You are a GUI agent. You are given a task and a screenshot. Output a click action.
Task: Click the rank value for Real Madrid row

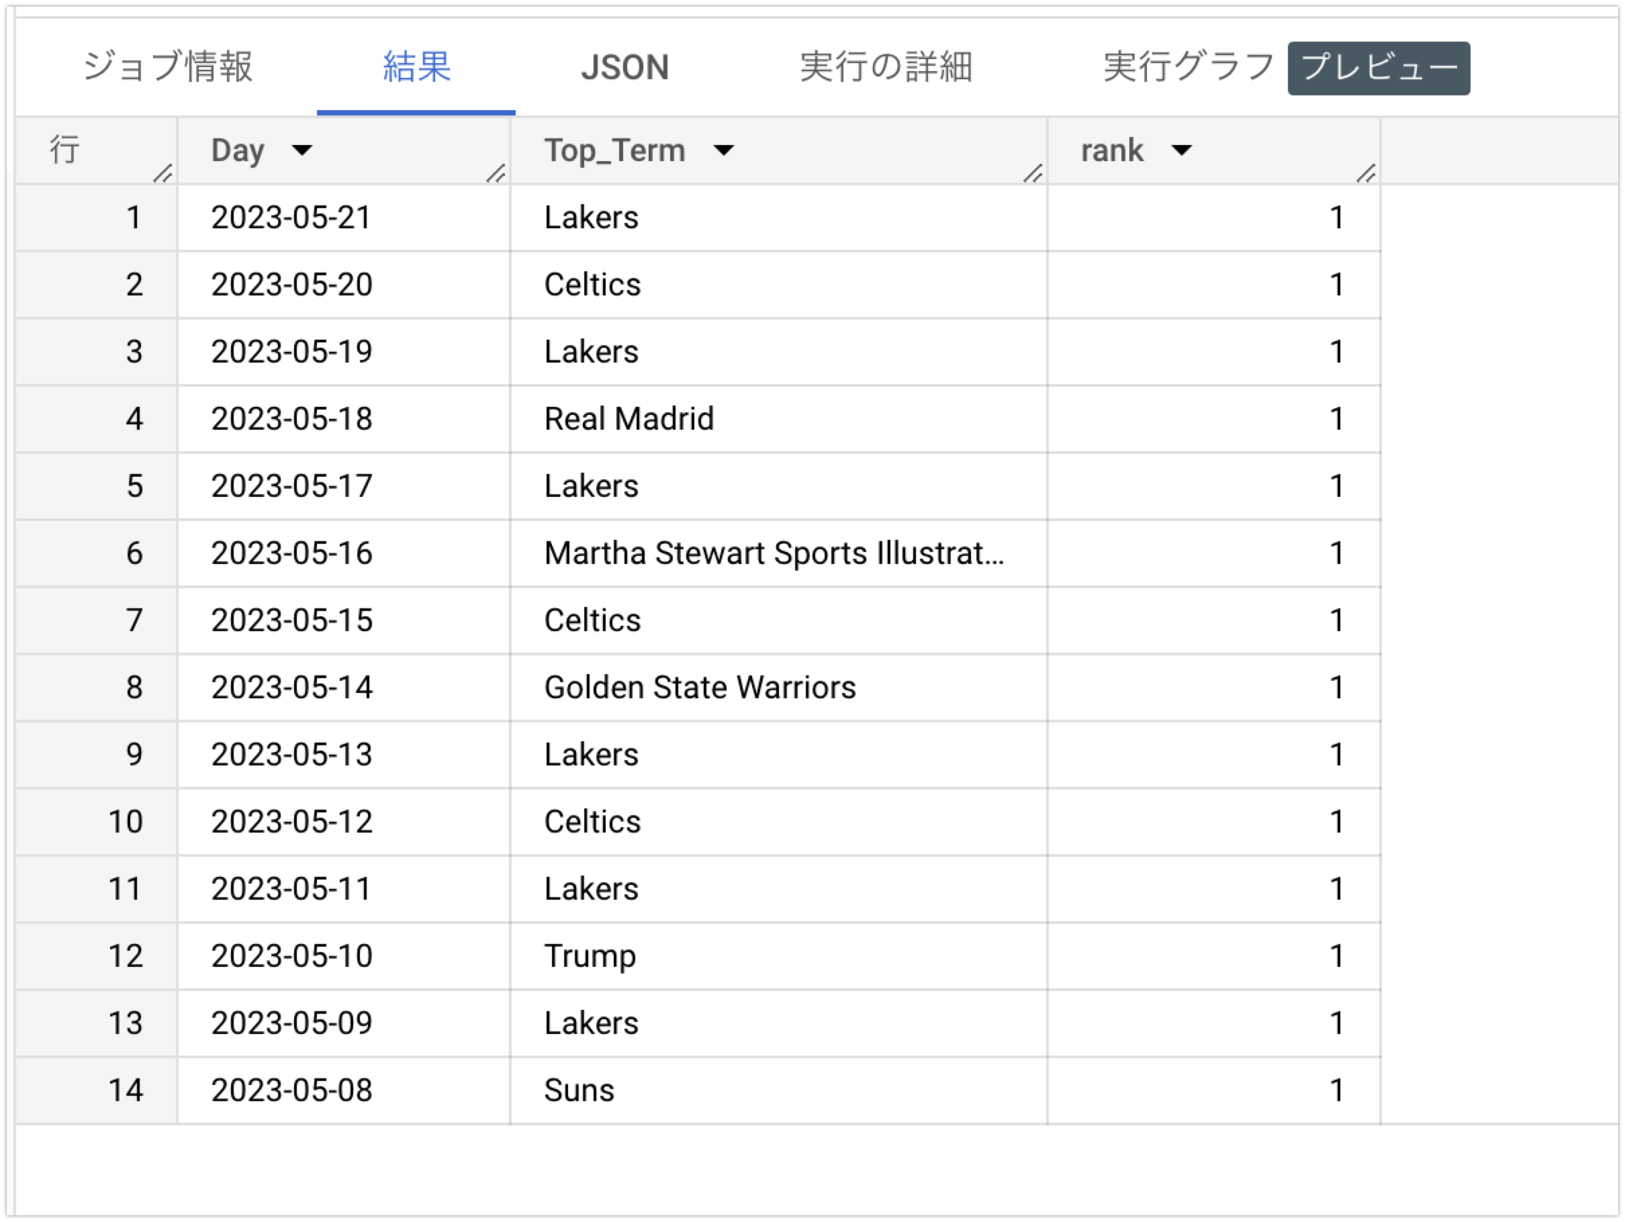pyautogui.click(x=1337, y=418)
